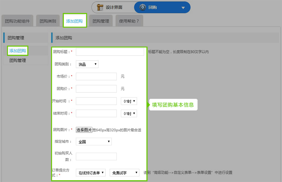Screen dimensions: 282x182
Task: Focus the 团购价 price field
Action: point(96,89)
